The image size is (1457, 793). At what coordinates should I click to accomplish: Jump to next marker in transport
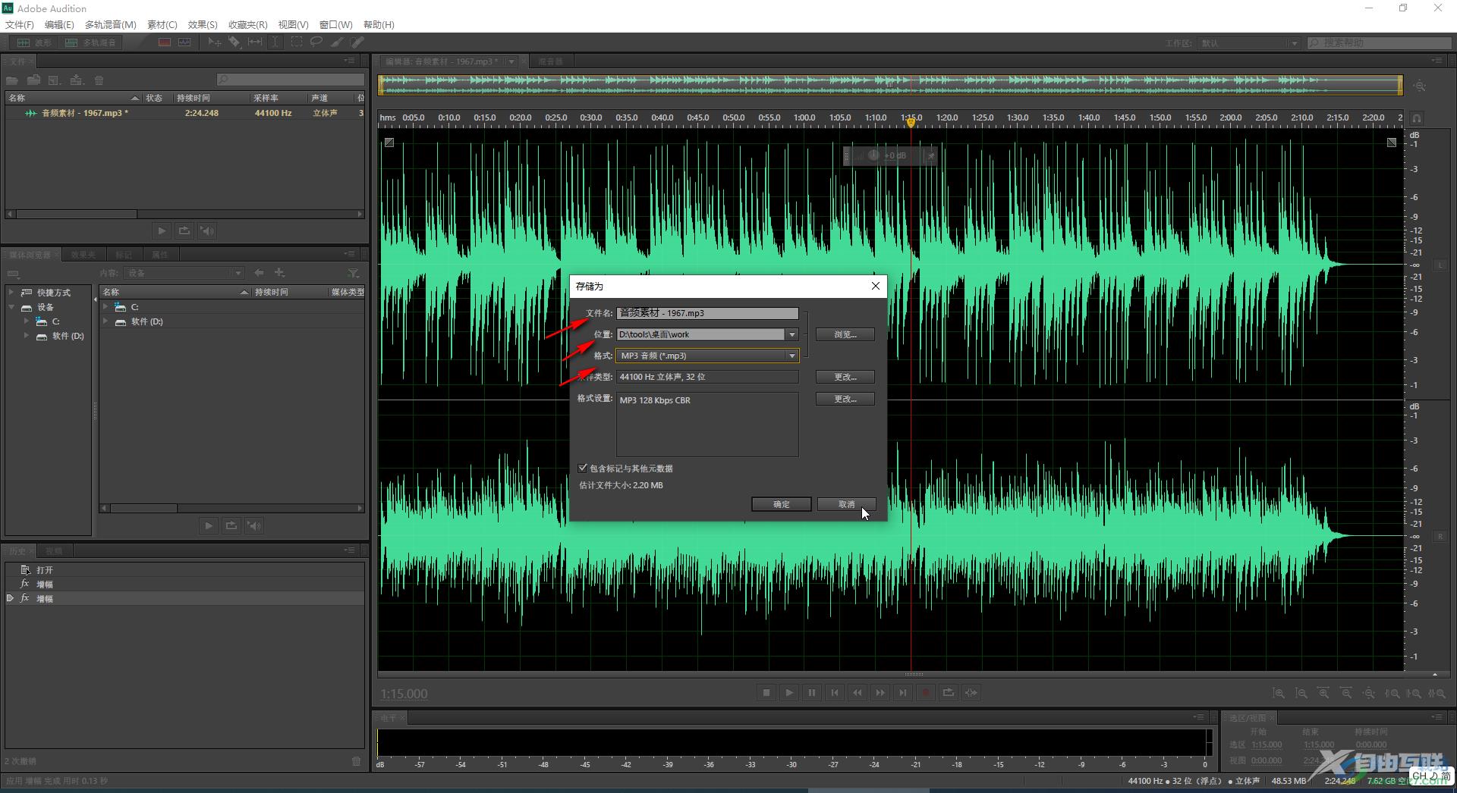tap(903, 693)
